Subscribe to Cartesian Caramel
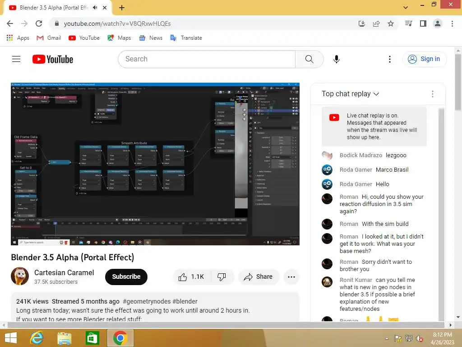 click(126, 277)
